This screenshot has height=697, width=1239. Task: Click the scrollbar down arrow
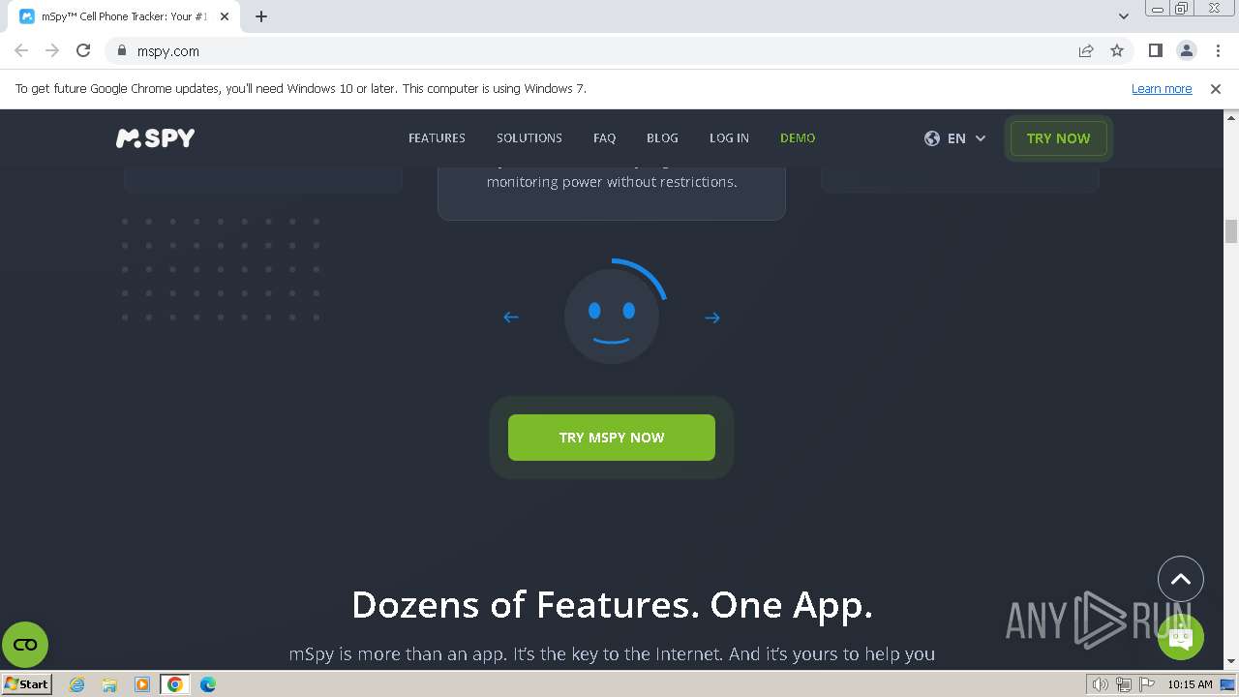click(1231, 662)
